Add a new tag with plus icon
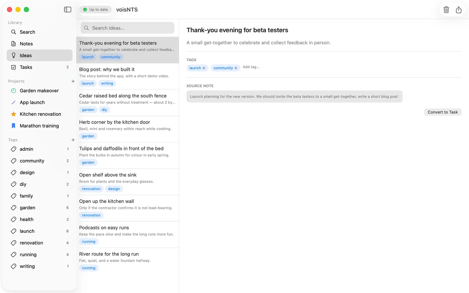The width and height of the screenshot is (469, 293). [x=73, y=140]
